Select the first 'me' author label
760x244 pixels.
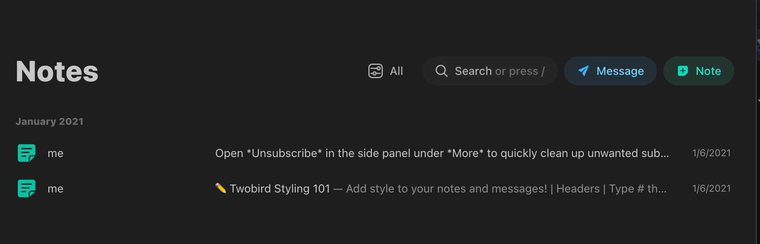pos(56,153)
